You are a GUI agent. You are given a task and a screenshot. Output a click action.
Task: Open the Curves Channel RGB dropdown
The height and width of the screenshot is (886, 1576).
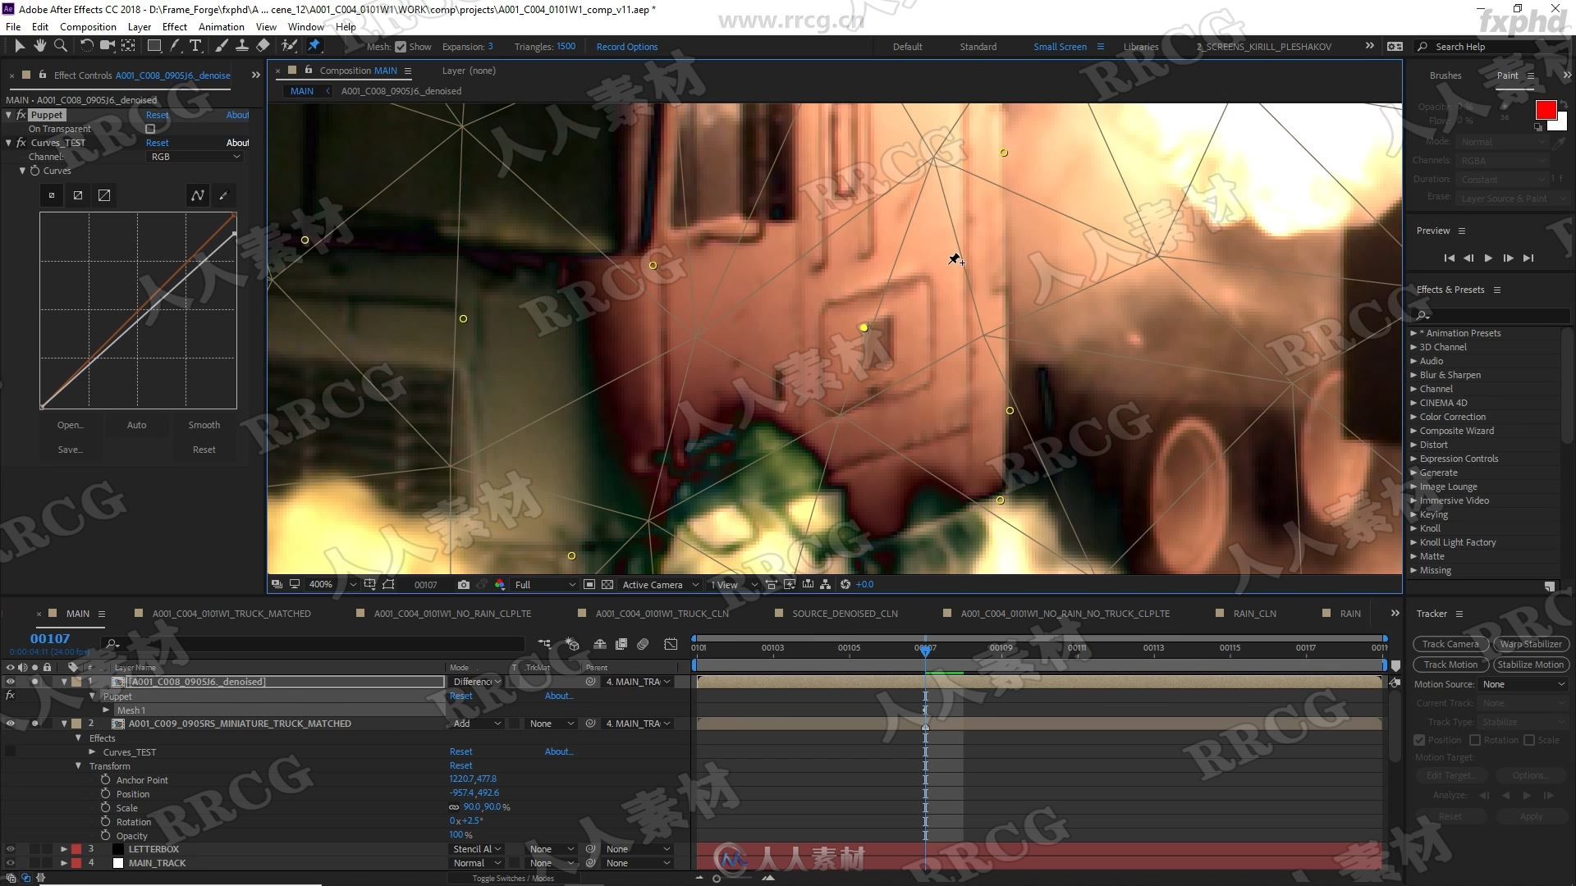click(195, 157)
